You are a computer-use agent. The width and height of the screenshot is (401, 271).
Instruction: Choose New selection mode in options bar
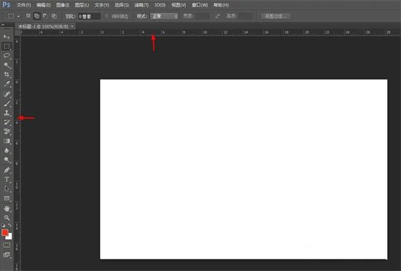tap(28, 16)
